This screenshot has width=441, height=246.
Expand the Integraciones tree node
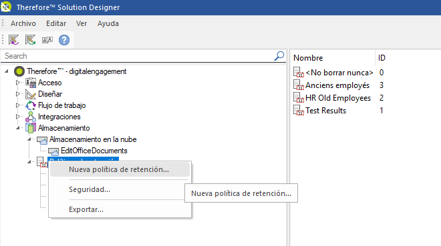pos(18,117)
